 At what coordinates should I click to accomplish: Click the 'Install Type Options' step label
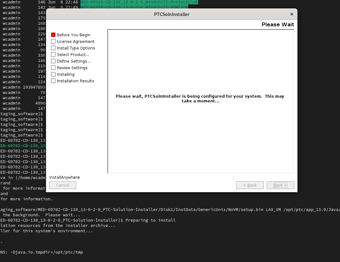(76, 48)
